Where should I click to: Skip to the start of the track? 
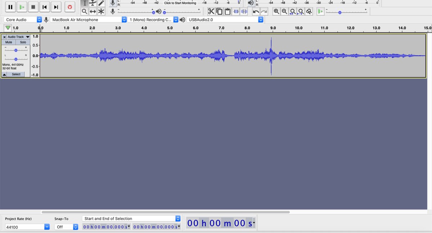click(x=44, y=7)
